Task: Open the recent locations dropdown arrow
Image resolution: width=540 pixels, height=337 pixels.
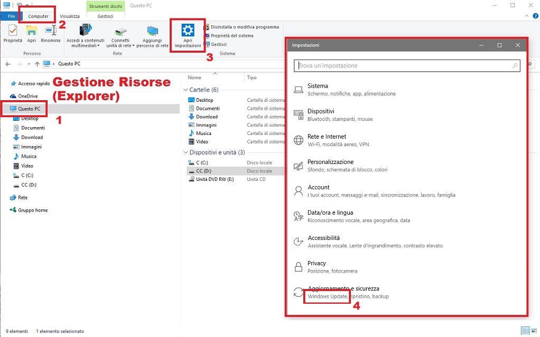Action: [29, 64]
